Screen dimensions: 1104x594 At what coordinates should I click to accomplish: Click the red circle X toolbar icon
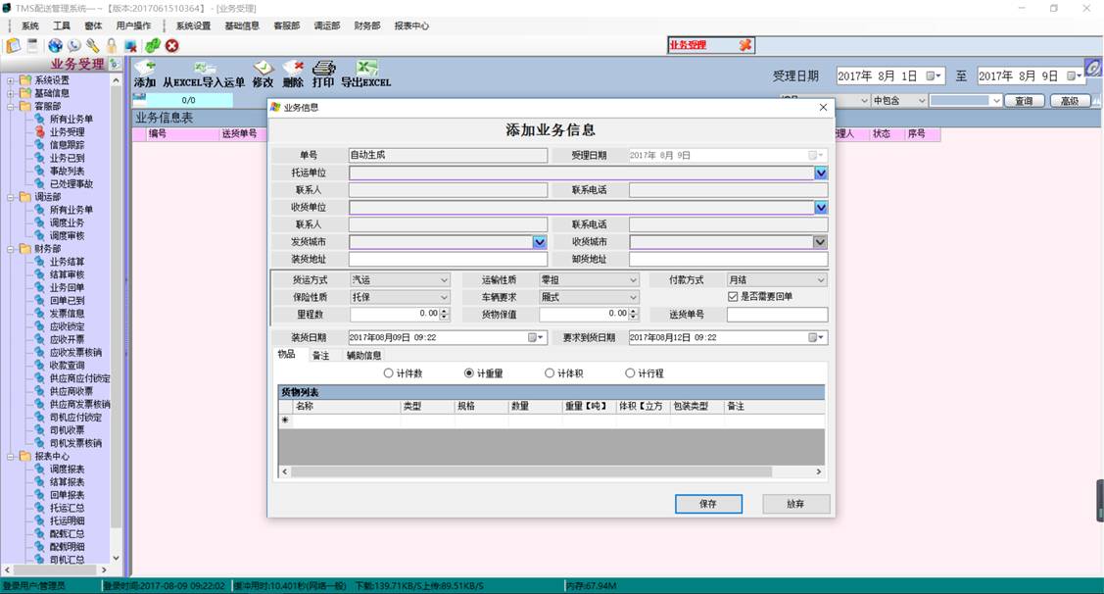point(172,46)
